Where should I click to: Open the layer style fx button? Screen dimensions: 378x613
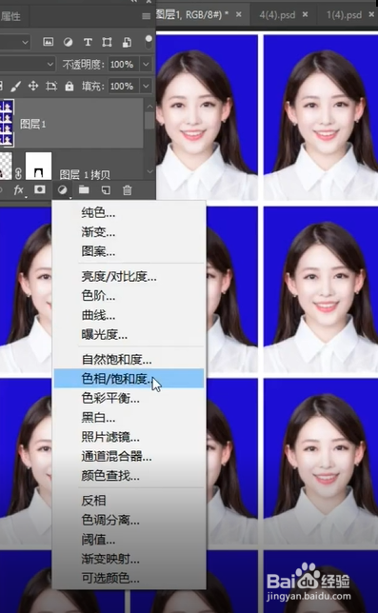pos(19,190)
